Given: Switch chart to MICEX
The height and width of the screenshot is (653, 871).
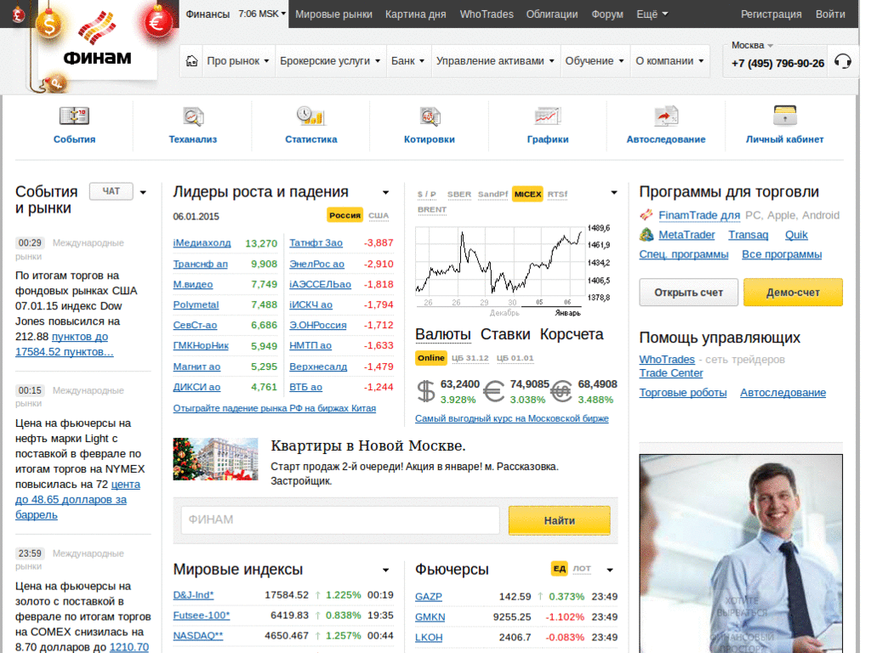Looking at the screenshot, I should click(x=527, y=194).
